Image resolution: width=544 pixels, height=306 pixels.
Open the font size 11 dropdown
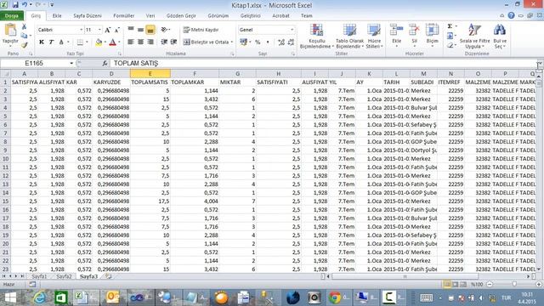99,30
